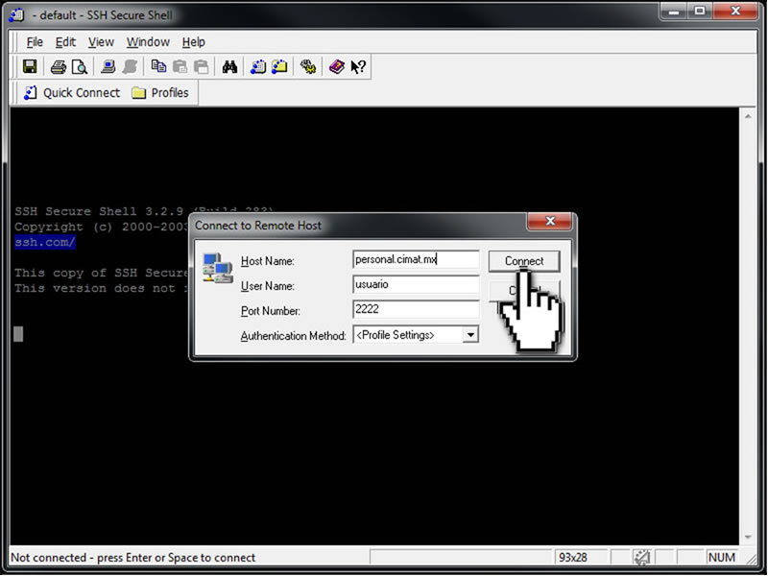Click the greyed Disconnect toolbar icon
768x576 pixels.
point(130,66)
